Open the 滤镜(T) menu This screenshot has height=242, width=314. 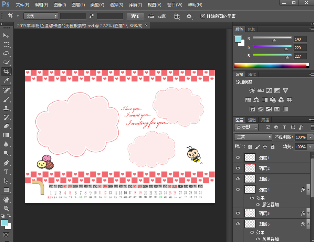pos(135,5)
